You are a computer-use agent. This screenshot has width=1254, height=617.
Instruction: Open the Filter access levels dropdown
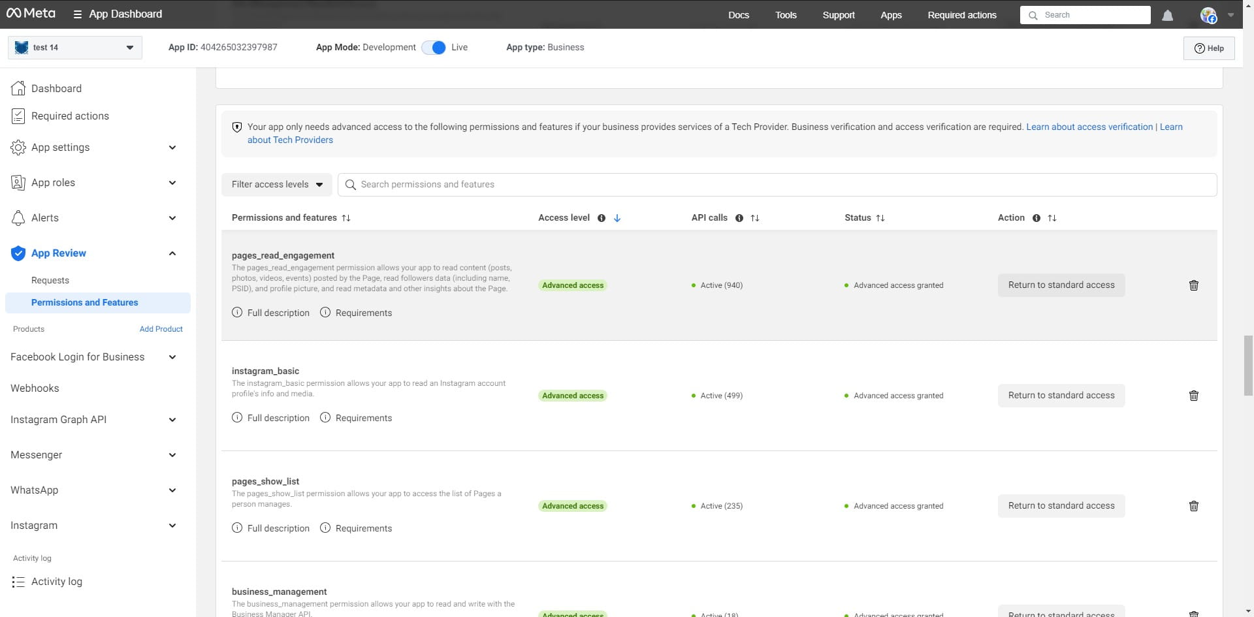click(277, 185)
